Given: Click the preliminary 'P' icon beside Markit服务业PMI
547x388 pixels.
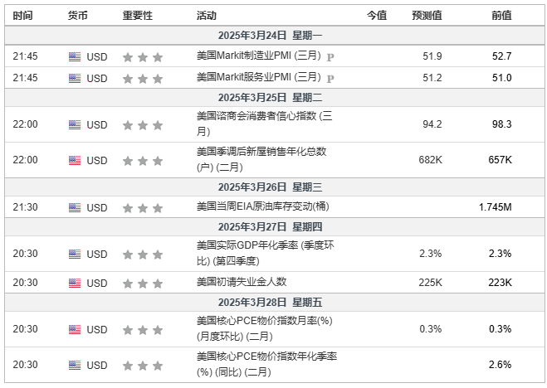Looking at the screenshot, I should [x=330, y=79].
